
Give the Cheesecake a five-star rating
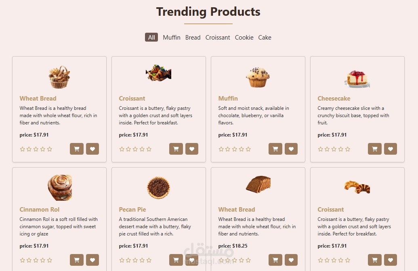(348, 149)
